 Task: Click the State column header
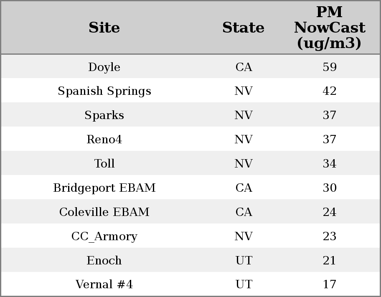point(243,28)
